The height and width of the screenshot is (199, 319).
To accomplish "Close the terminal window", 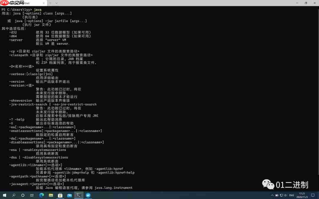I will tap(315, 3).
